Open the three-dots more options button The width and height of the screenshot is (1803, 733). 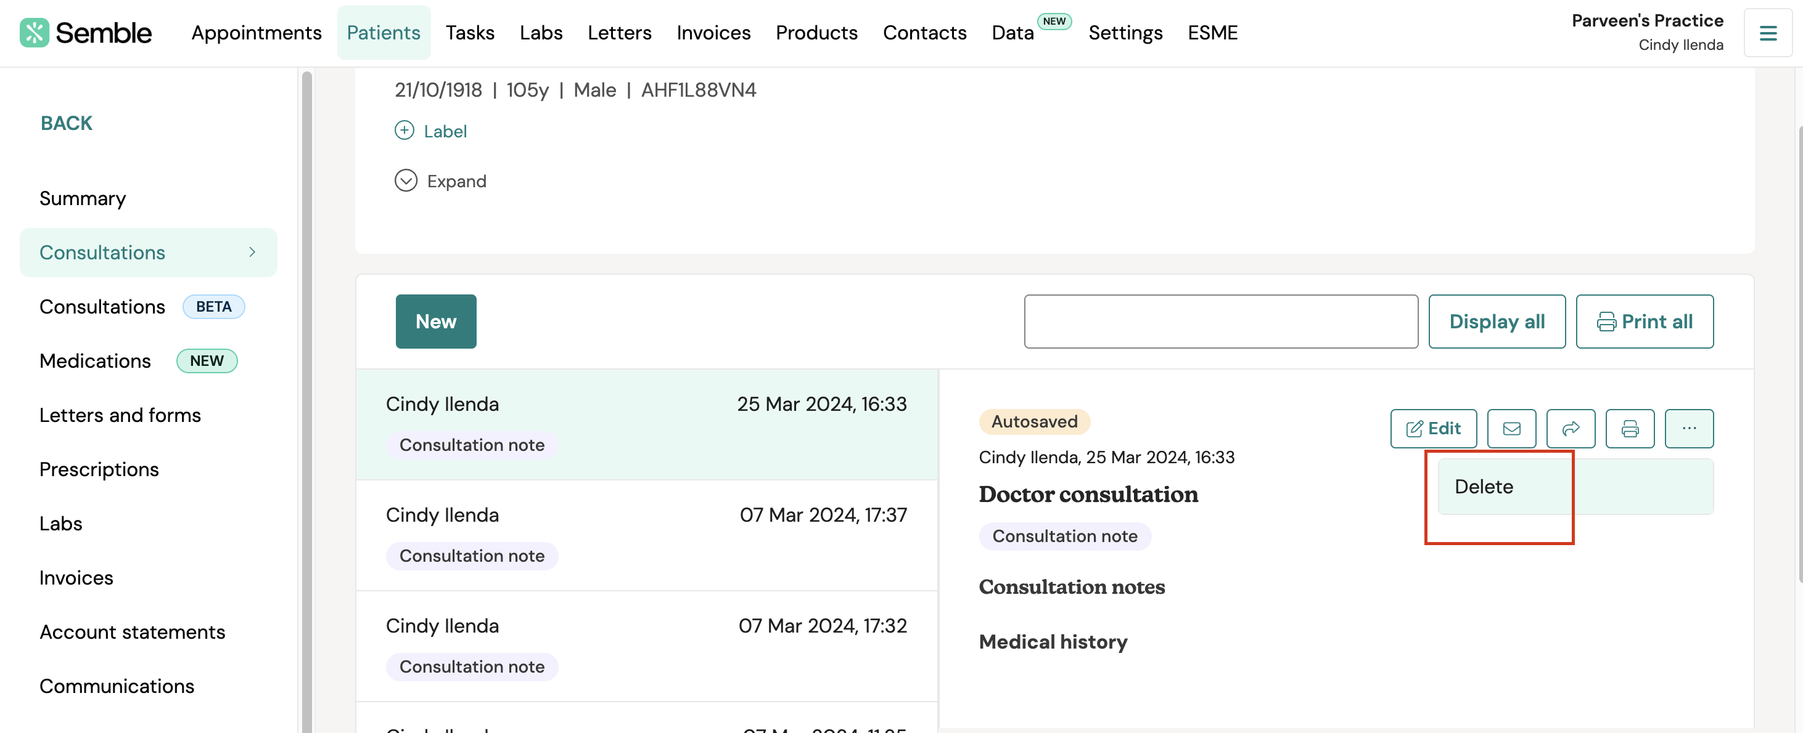1689,428
